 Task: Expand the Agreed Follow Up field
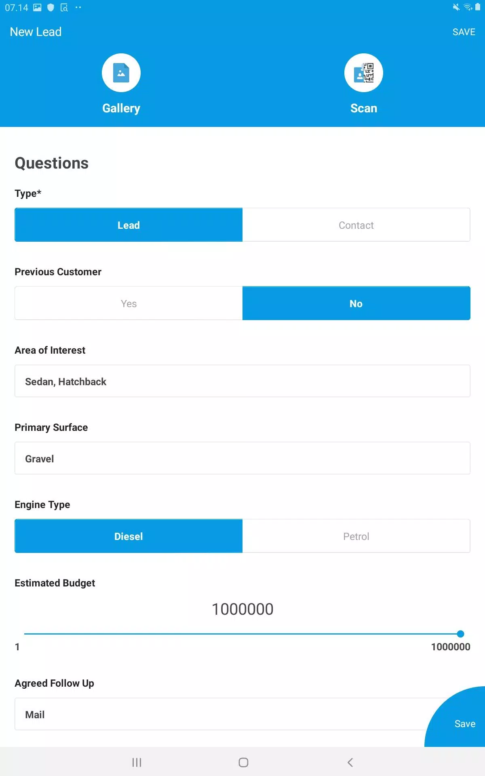(x=218, y=714)
